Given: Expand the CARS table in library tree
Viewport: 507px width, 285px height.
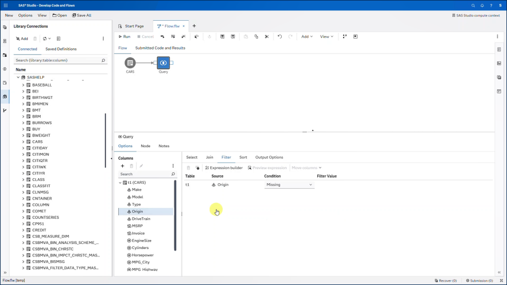Looking at the screenshot, I should click(x=23, y=142).
